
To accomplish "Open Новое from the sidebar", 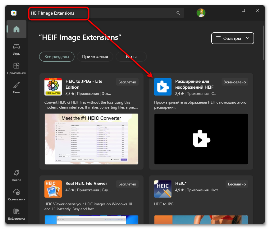I will [x=16, y=174].
